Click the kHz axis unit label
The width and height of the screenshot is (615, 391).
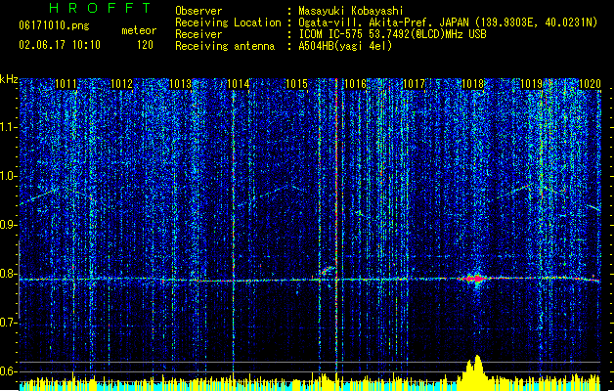tap(9, 79)
